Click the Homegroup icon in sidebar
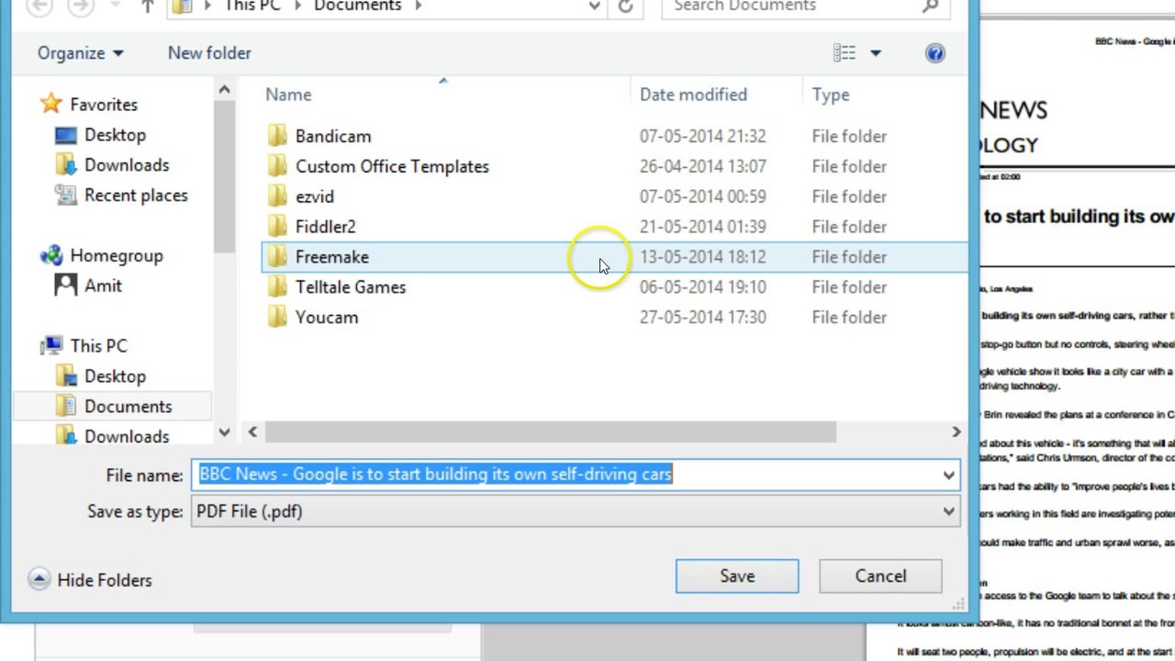 51,255
